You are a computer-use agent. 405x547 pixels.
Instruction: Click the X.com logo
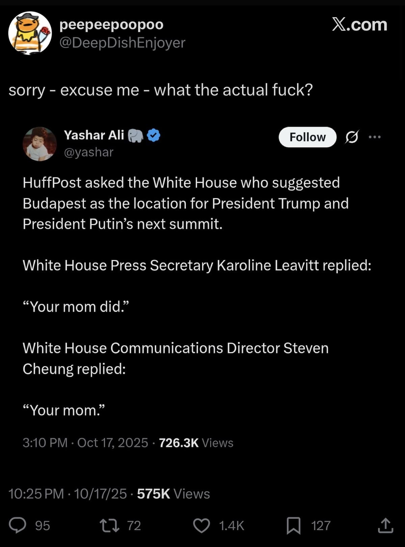point(359,25)
